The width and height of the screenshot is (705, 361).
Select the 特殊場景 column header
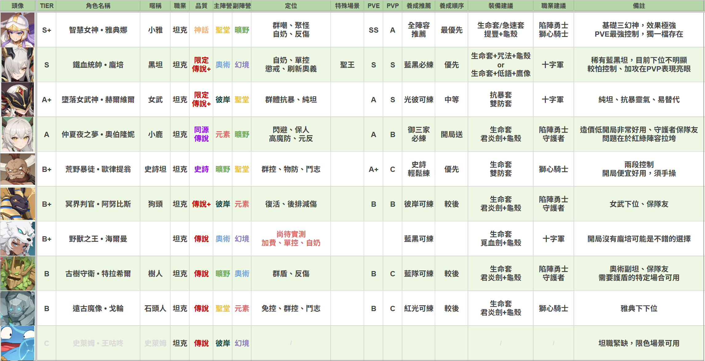pos(347,6)
